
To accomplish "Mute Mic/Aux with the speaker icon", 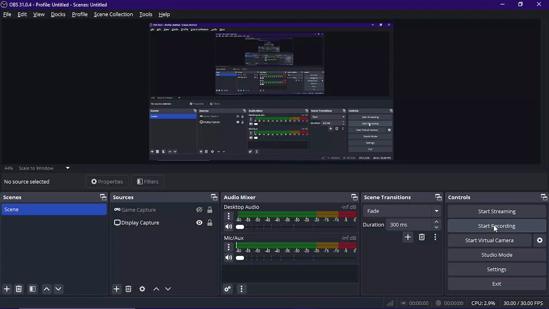I will click(228, 258).
